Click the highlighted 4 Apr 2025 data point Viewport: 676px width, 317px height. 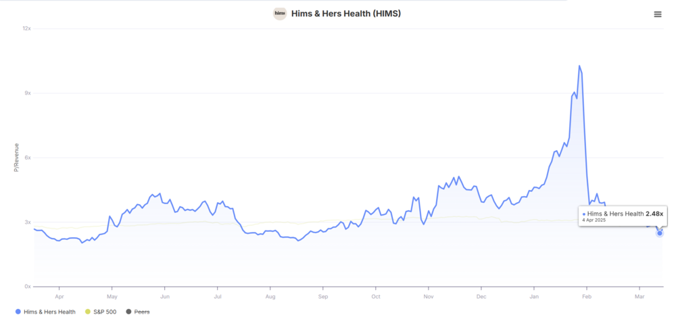point(660,233)
